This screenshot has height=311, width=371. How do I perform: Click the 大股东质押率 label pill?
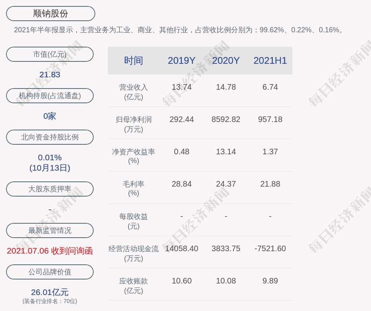50,189
